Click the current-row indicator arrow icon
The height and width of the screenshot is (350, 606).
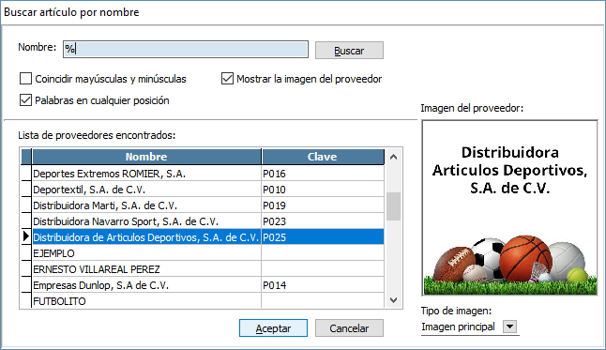[26, 236]
